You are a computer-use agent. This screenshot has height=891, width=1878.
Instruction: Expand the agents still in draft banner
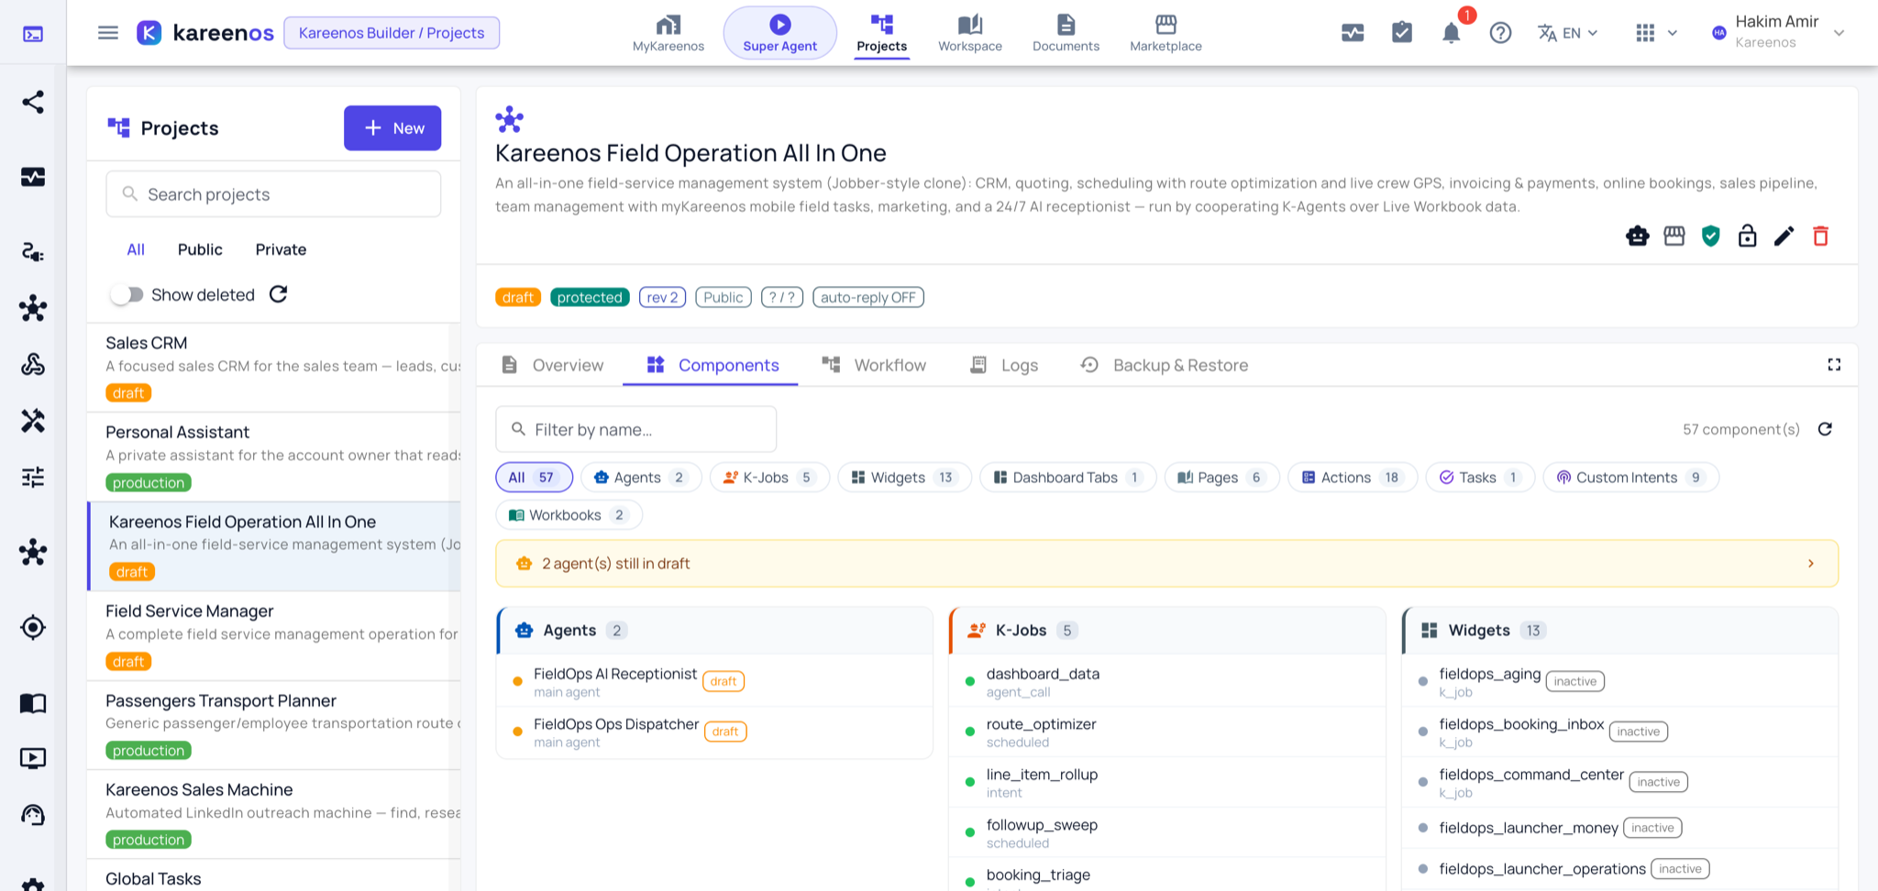click(x=1166, y=564)
